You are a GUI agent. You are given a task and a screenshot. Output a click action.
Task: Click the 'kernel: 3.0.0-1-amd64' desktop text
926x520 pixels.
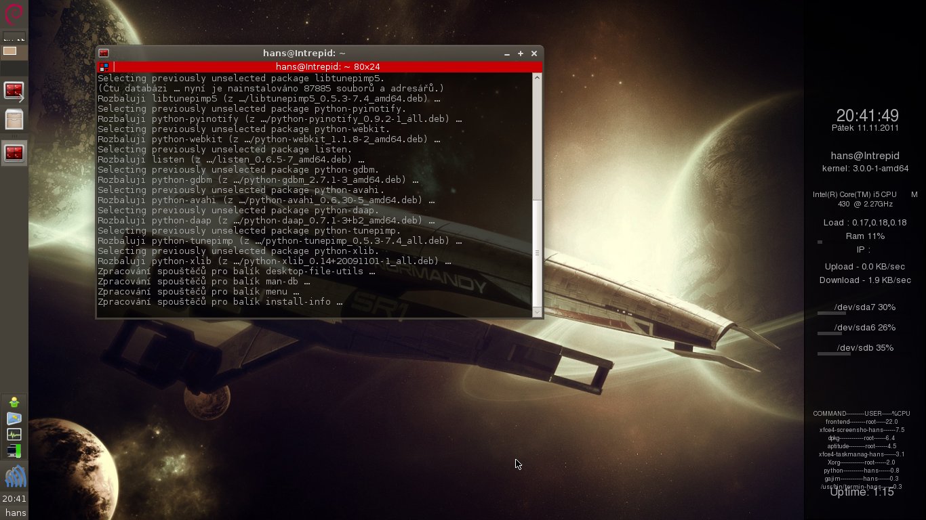click(x=865, y=169)
